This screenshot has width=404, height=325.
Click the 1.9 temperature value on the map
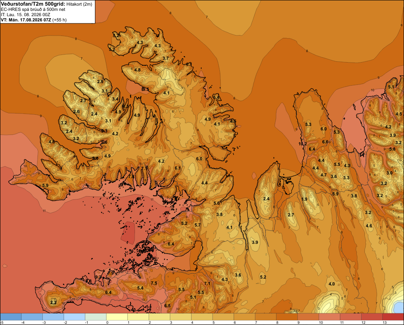point(304,199)
